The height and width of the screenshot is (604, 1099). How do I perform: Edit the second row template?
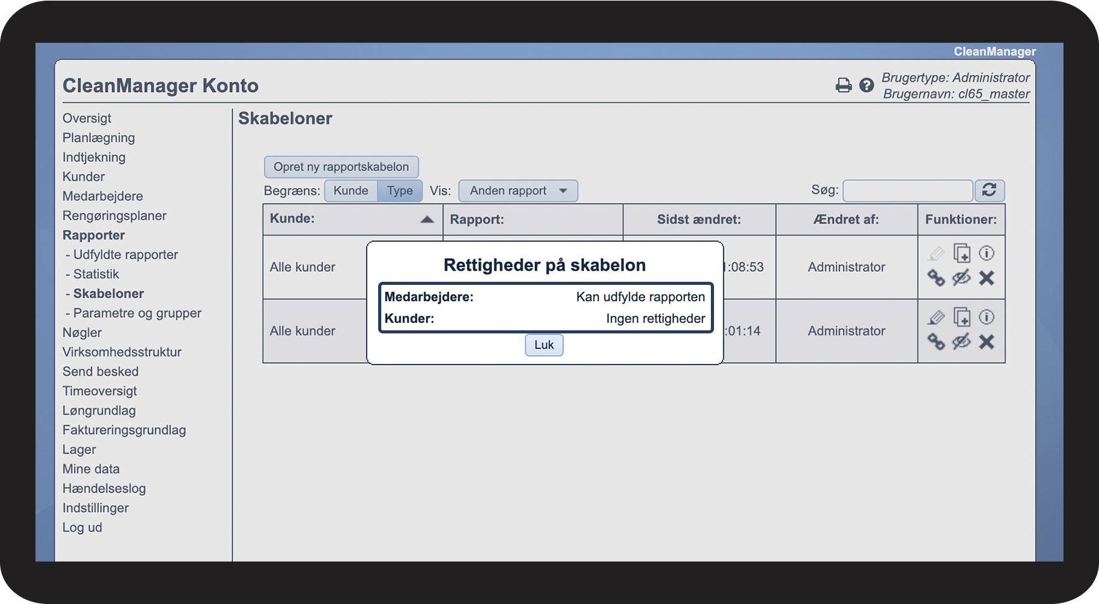(936, 317)
